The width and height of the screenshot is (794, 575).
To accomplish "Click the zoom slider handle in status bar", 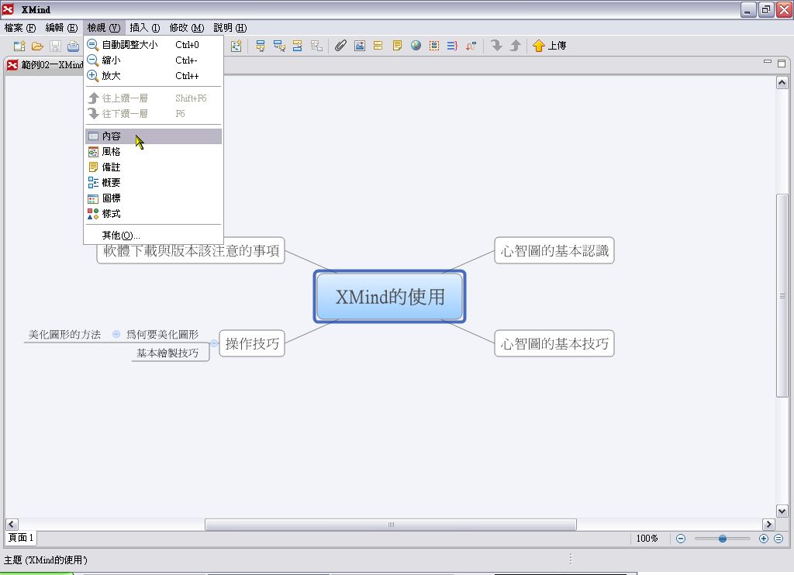I will coord(723,539).
